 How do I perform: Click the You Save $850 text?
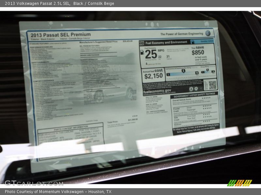(x=198, y=50)
